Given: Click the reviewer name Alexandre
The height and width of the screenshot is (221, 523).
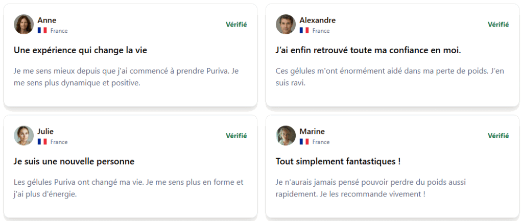Looking at the screenshot, I should [318, 20].
